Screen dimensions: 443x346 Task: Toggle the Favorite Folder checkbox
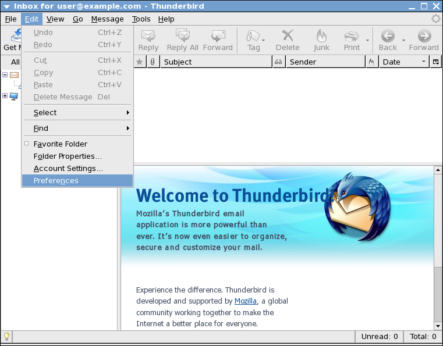(27, 144)
